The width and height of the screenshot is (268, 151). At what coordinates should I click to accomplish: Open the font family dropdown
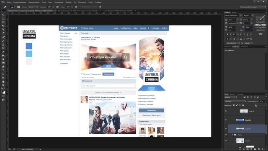coord(240,16)
